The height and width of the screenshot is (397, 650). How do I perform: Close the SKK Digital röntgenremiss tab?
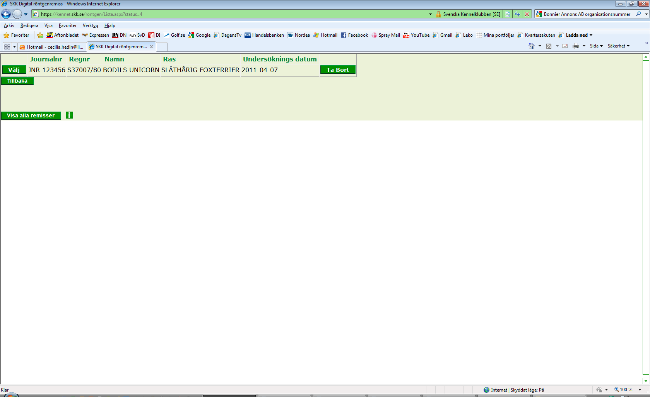coord(152,47)
